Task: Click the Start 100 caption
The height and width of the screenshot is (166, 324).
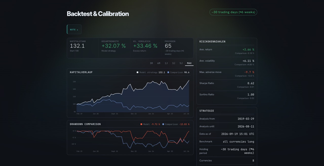Action: (74, 51)
